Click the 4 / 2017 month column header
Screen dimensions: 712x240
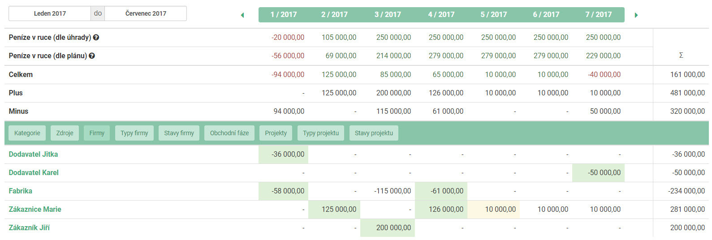441,14
